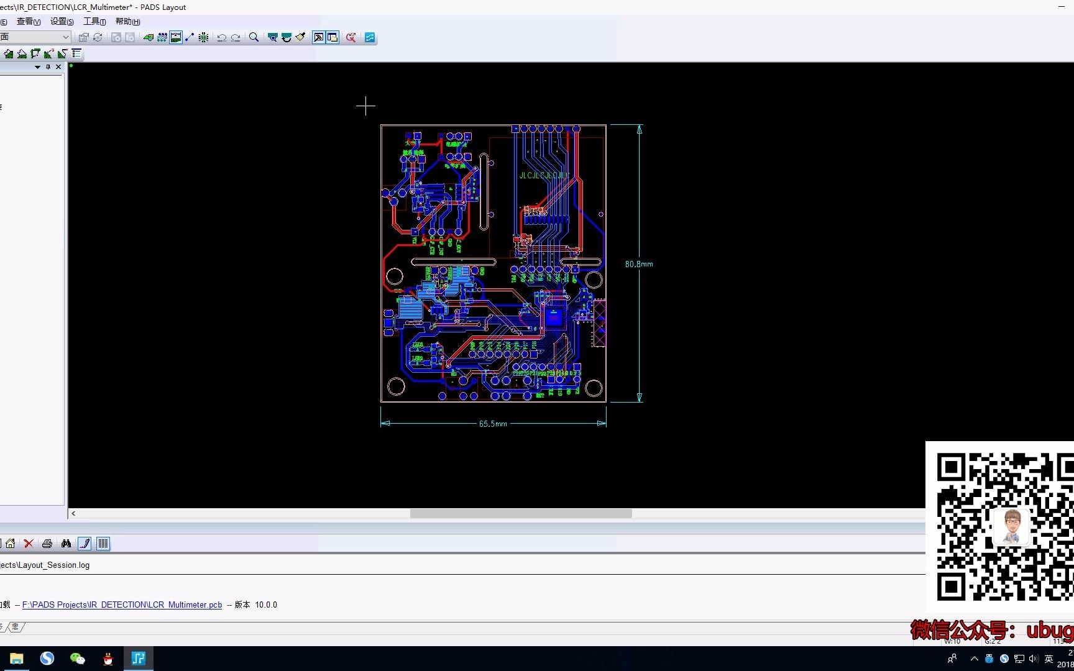Toggle the Project Explorer button
Viewport: 1074px width, 671px height.
point(333,37)
